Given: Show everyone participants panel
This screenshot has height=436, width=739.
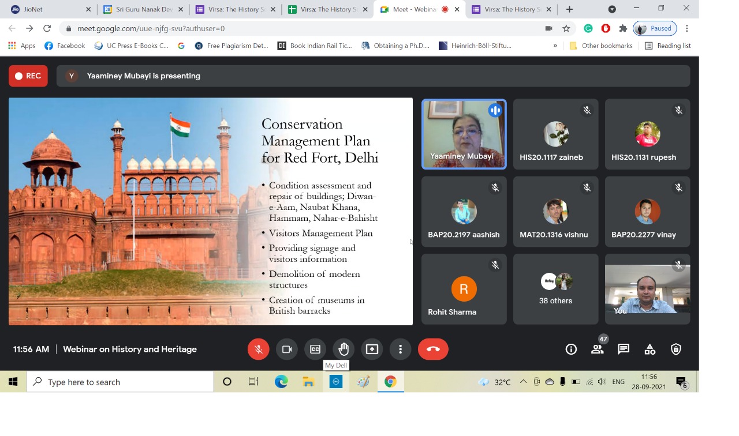Looking at the screenshot, I should point(597,349).
